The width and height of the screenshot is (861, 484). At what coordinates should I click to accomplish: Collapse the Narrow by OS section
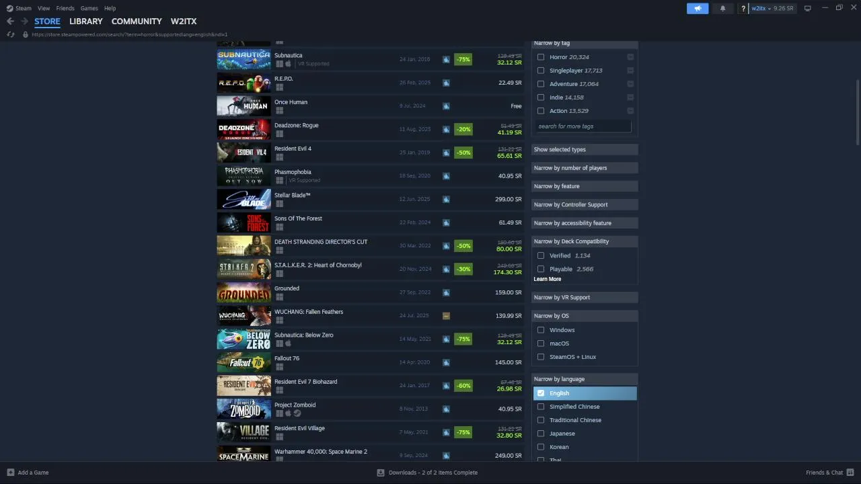585,316
